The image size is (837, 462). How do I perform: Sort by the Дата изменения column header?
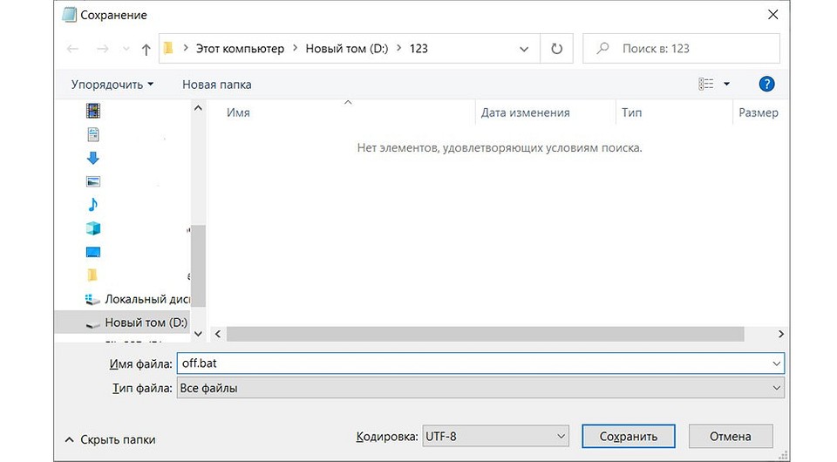(x=525, y=112)
